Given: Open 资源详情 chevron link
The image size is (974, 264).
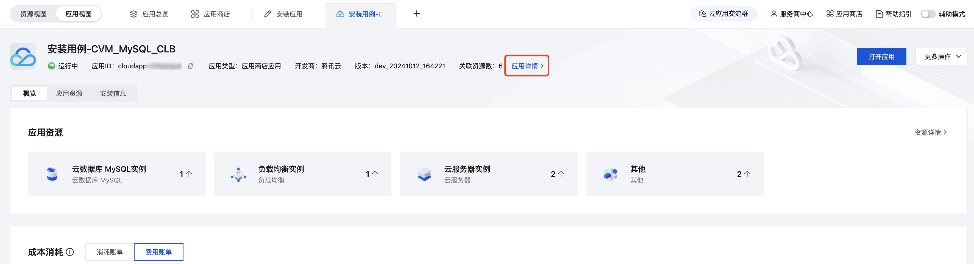Looking at the screenshot, I should point(931,132).
